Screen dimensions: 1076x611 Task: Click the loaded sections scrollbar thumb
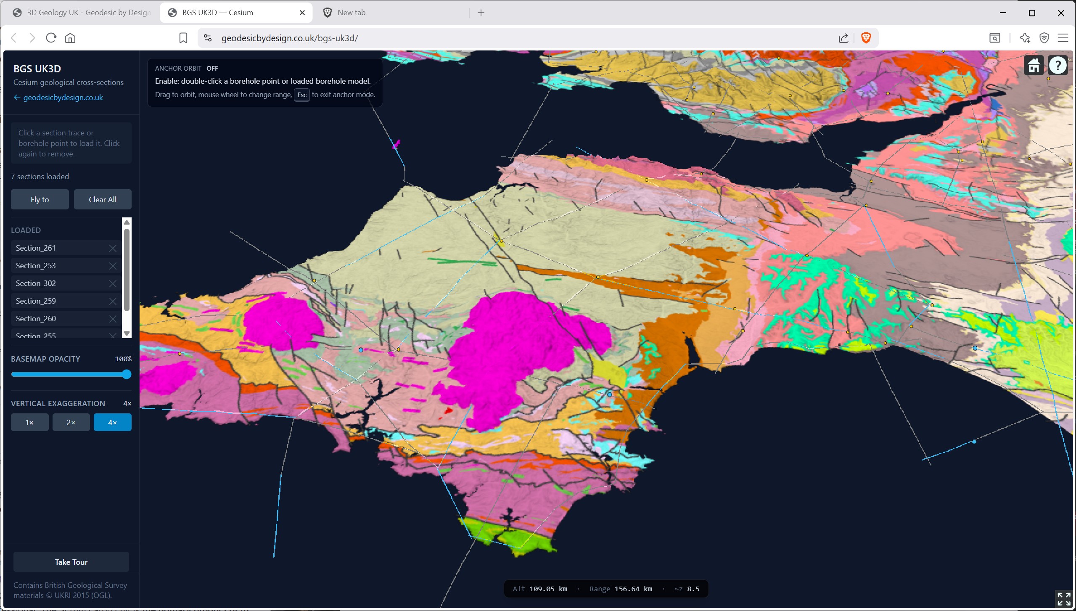click(127, 269)
